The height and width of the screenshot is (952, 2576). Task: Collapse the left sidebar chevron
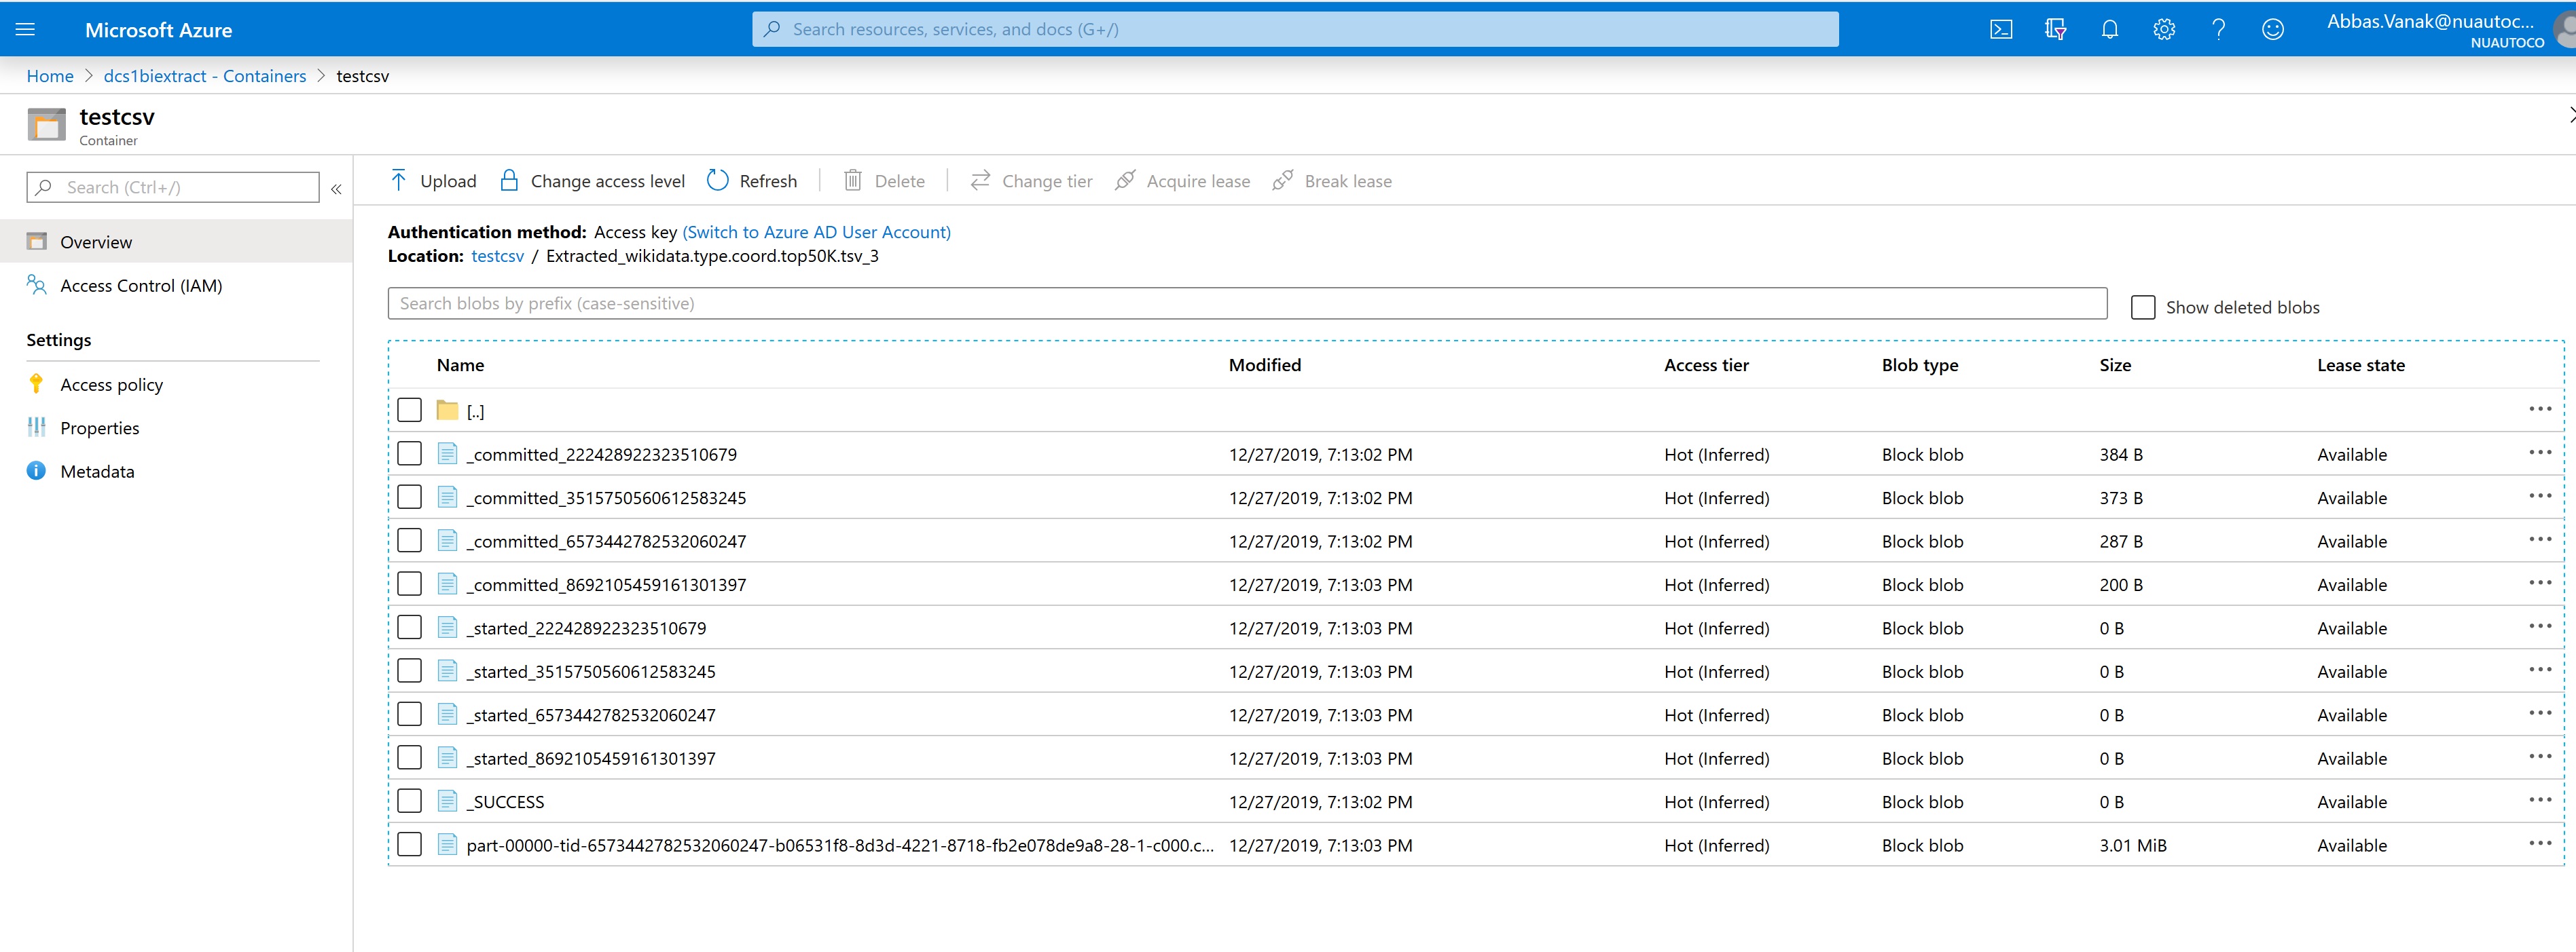(337, 189)
